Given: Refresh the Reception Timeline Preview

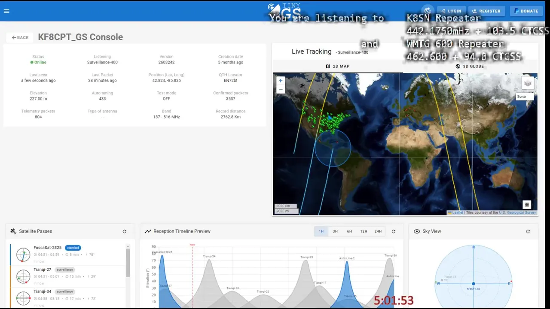Looking at the screenshot, I should (x=393, y=231).
